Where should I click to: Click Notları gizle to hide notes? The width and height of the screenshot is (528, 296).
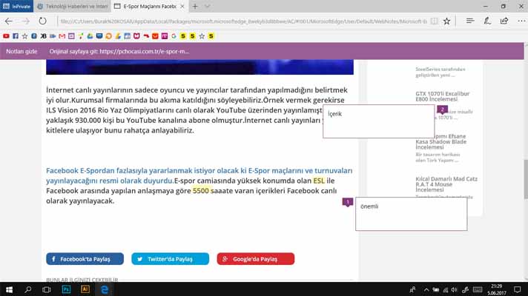coord(22,52)
